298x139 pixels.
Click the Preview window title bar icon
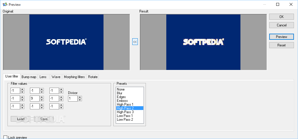click(x=5, y=4)
